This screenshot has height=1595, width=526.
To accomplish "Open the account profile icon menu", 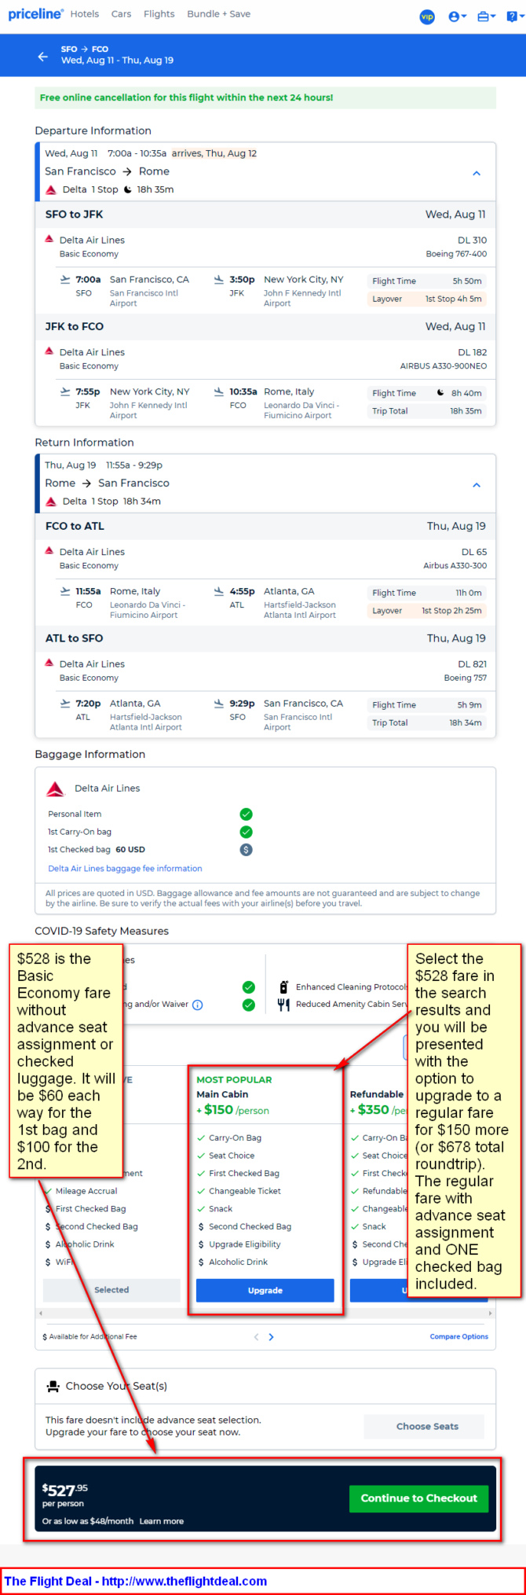I will tap(457, 17).
